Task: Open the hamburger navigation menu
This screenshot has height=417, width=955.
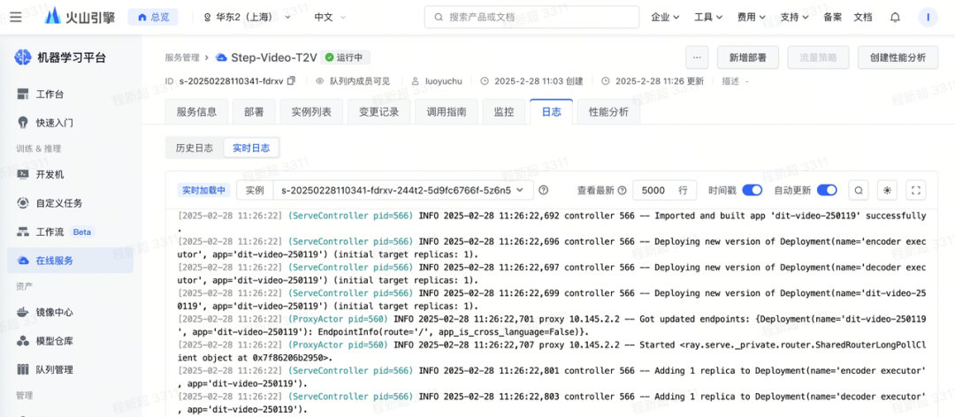Action: coord(16,17)
